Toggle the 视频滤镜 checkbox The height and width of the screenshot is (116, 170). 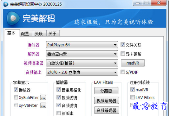click(x=59, y=97)
